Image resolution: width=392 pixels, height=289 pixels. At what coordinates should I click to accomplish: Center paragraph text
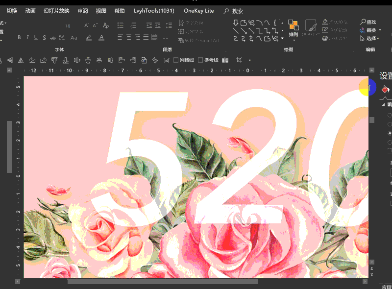pos(129,38)
